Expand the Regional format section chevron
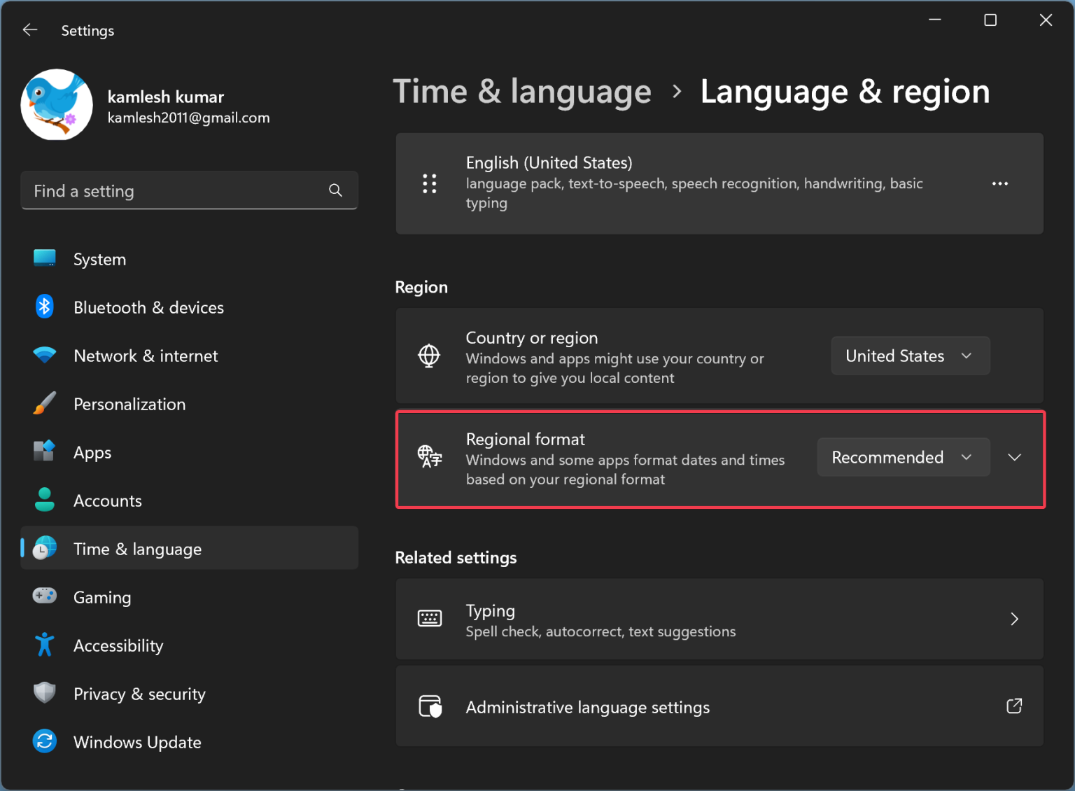1075x791 pixels. (1015, 457)
